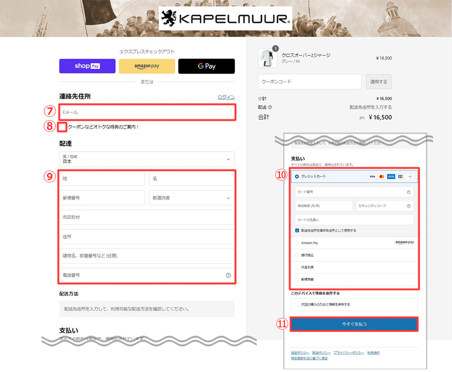This screenshot has width=452, height=372.
Task: Focus the クーポンコード coupon code field
Action: tap(310, 82)
